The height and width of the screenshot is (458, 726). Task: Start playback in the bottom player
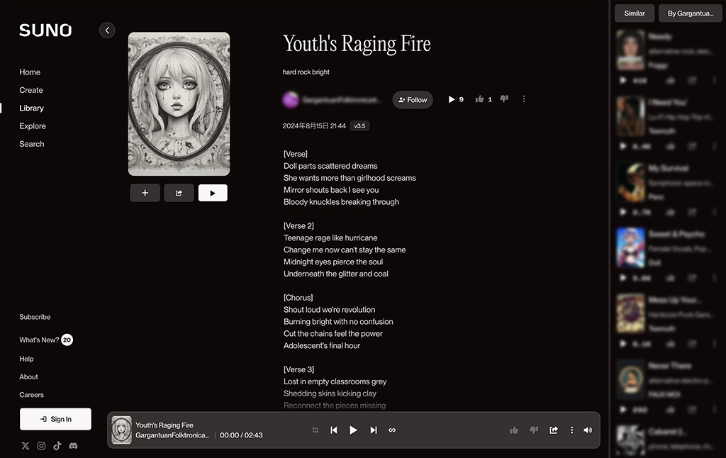coord(353,430)
